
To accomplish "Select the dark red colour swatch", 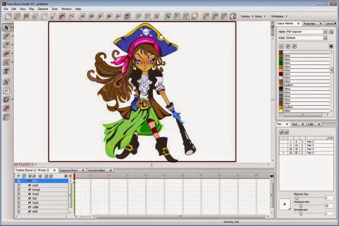I will coord(281,74).
